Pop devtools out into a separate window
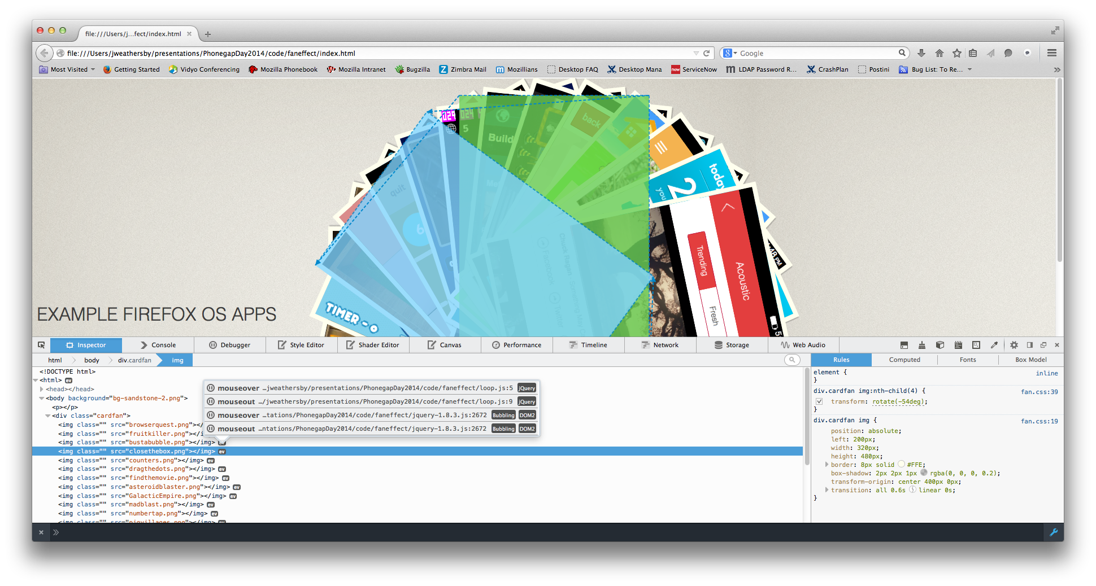The image size is (1096, 586). tap(1043, 345)
